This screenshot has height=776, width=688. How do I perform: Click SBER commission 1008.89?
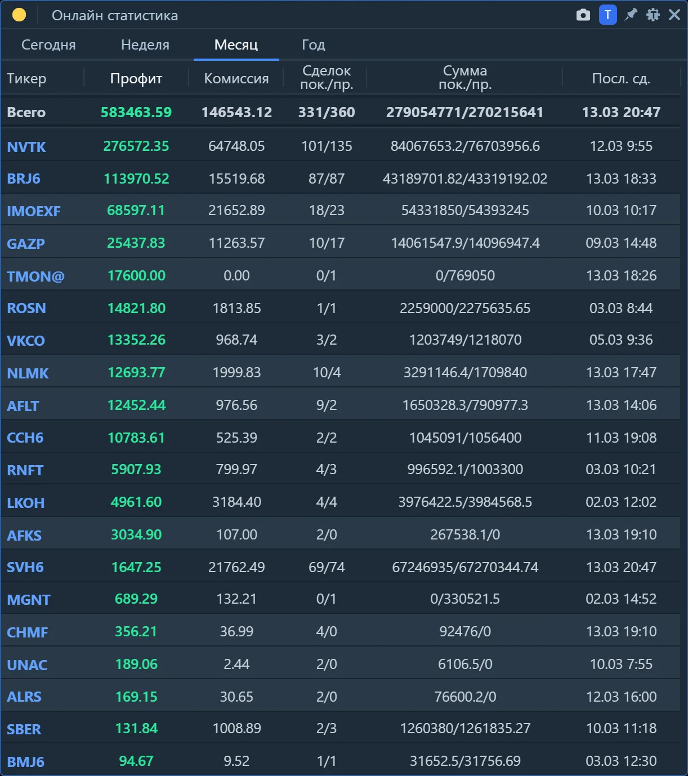point(236,728)
